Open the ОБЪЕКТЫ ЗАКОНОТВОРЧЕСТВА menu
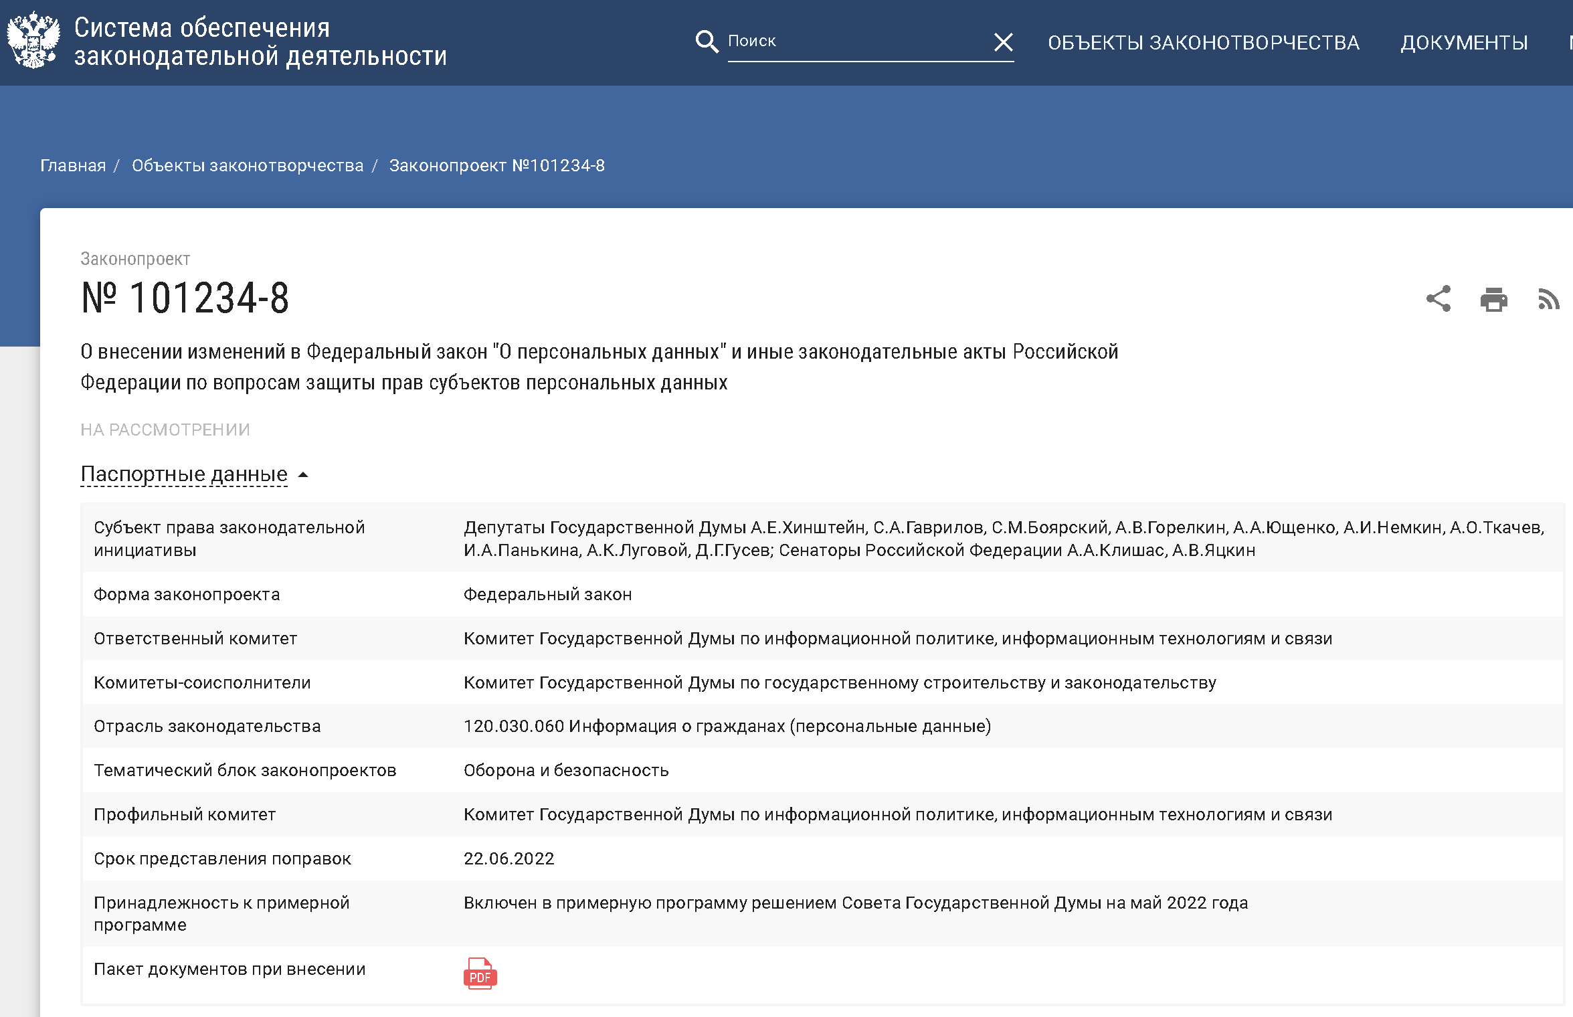The width and height of the screenshot is (1573, 1017). 1203,43
